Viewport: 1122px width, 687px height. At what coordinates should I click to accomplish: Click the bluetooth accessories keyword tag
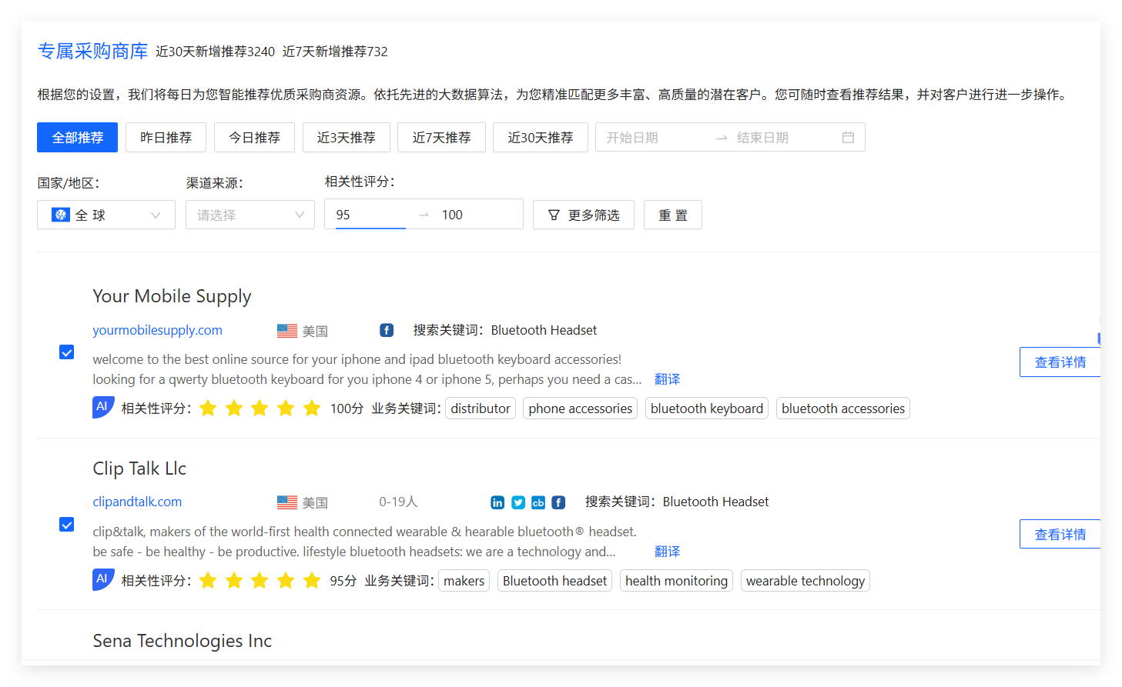843,409
